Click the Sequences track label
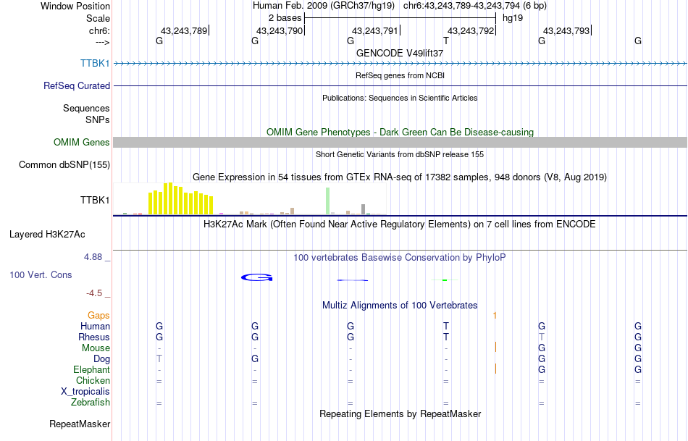The width and height of the screenshot is (688, 441). pos(86,108)
